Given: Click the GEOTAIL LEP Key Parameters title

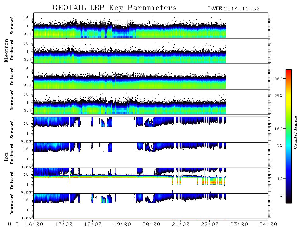Looking at the screenshot, I should 114,8.
